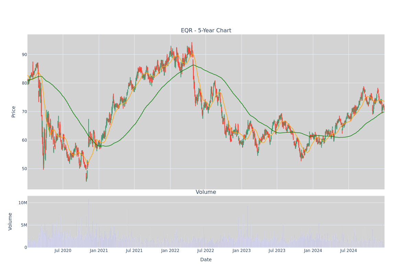
Task: Click the 'Jul 2023' date tick label
Action: 277,251
